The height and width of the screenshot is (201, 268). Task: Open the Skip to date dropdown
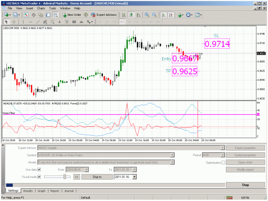pyautogui.click(x=134, y=177)
